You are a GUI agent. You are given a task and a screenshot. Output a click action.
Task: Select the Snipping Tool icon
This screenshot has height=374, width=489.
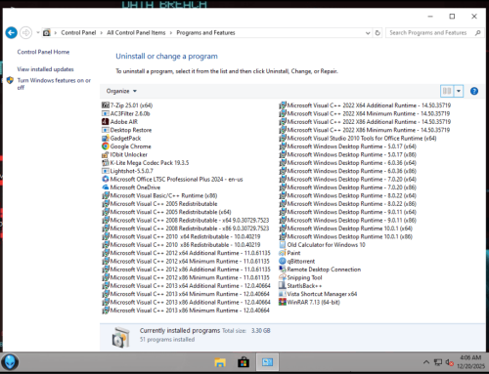click(283, 277)
